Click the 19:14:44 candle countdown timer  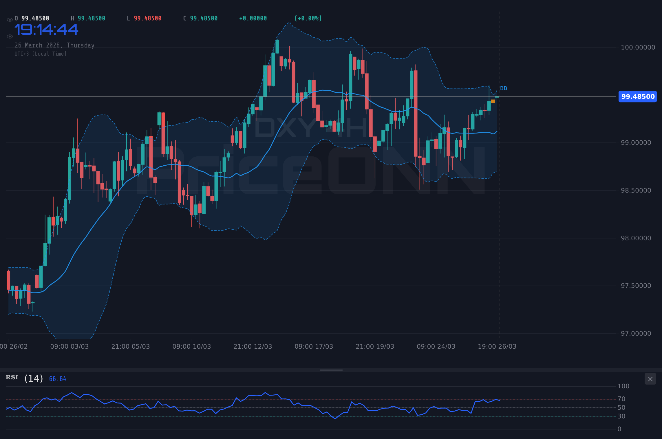46,29
